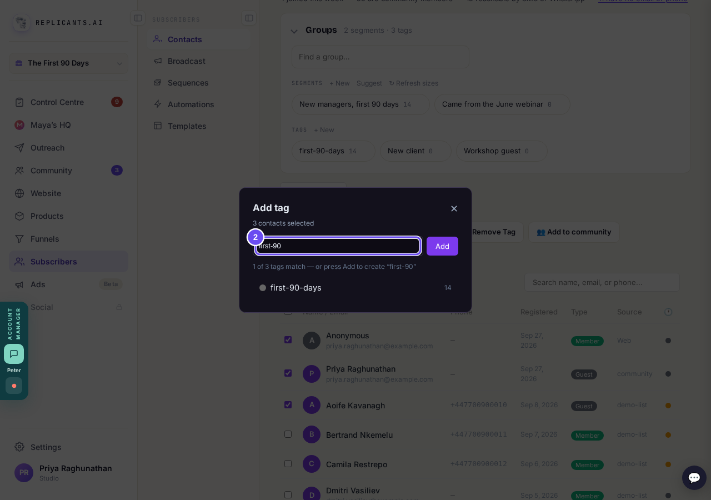Select the first-90-days tag suggestion

[x=355, y=288]
